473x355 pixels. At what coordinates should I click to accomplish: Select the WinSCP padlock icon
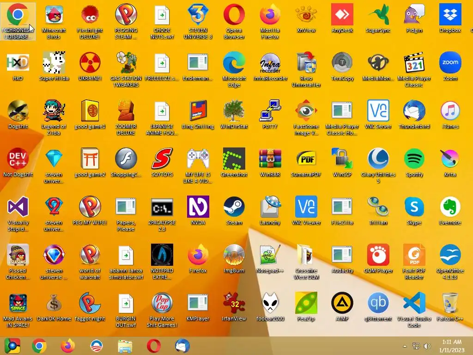(x=342, y=159)
